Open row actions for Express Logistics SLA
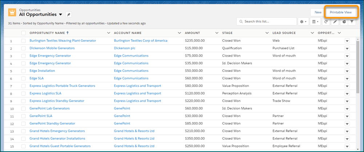364x152 pixels. (x=347, y=94)
